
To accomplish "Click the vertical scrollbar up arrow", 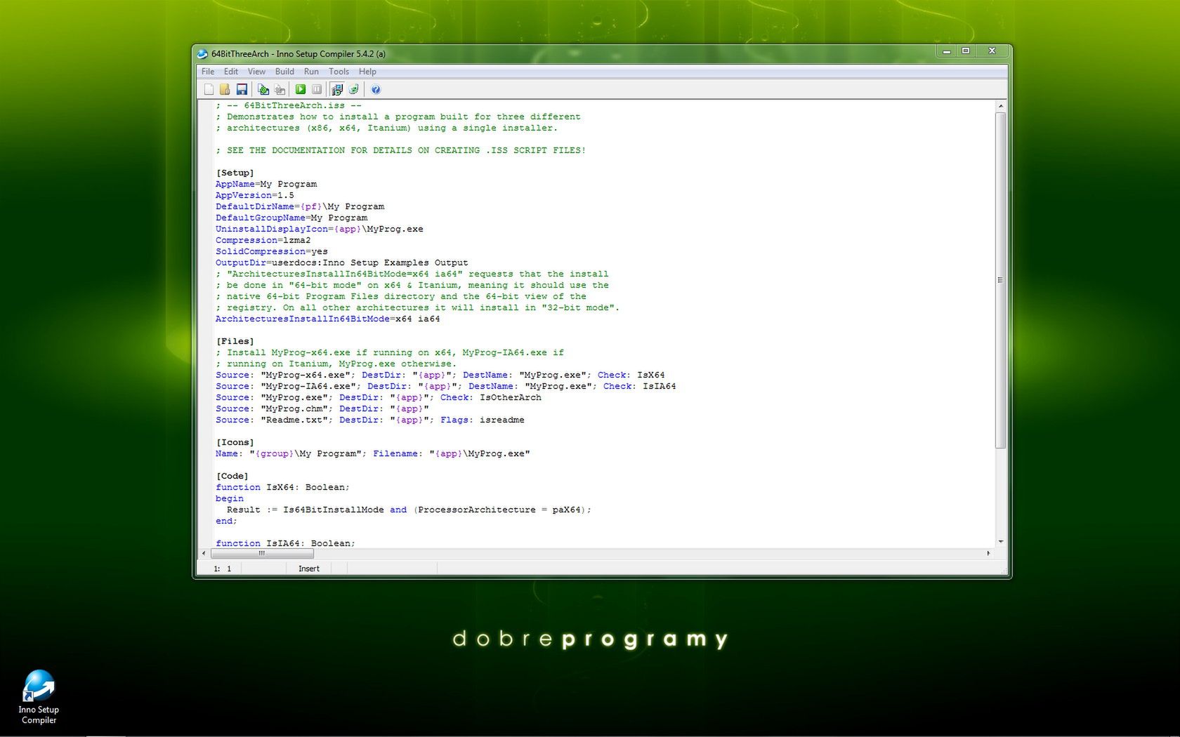I will coord(1001,106).
